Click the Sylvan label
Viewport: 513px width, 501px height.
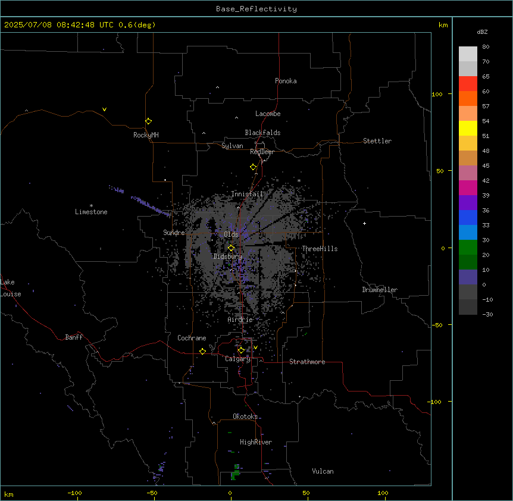tap(232, 146)
